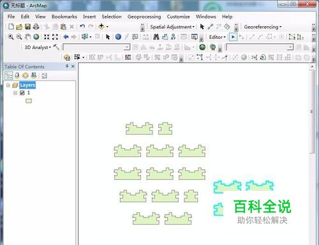Select the Zoom In tool
Viewport: 319px width, 245px height.
(11, 37)
